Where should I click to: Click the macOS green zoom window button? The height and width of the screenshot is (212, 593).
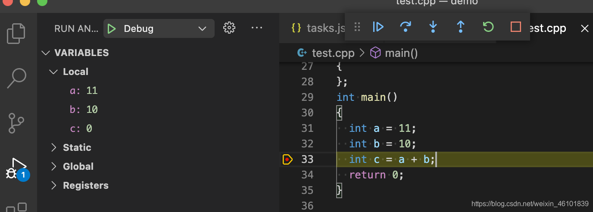42,2
